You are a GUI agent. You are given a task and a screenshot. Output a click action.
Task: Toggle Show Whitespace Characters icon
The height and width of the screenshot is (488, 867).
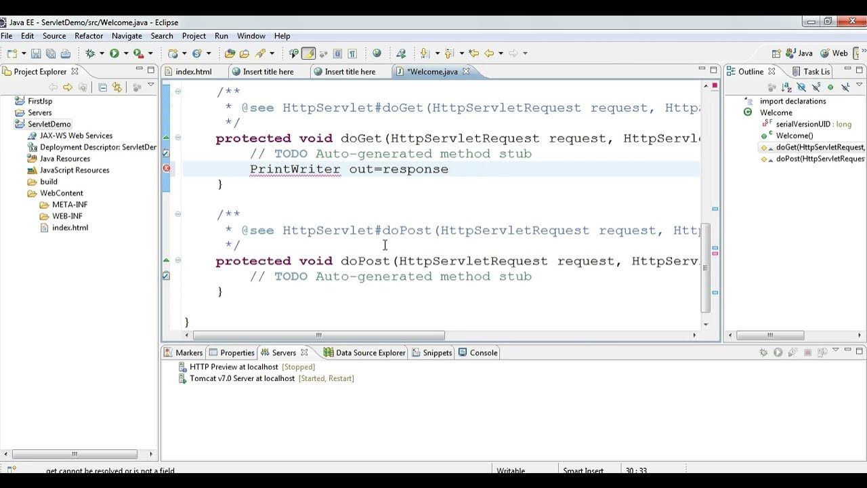[x=353, y=53]
